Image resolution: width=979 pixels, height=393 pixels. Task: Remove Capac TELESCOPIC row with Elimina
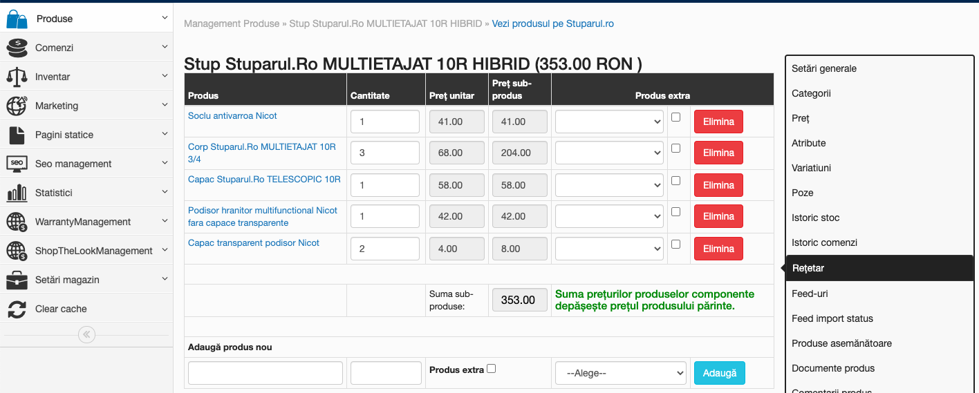pyautogui.click(x=718, y=185)
